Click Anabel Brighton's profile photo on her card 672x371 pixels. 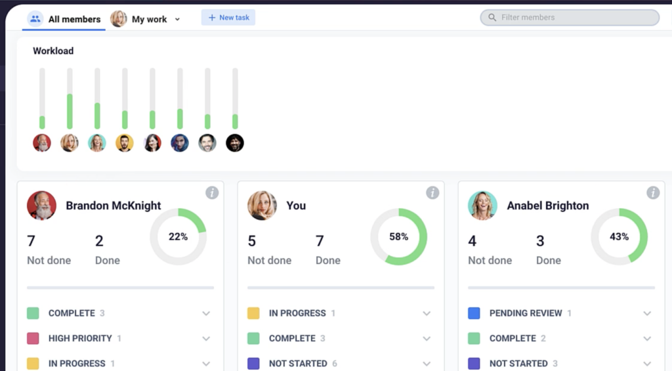[x=482, y=206]
